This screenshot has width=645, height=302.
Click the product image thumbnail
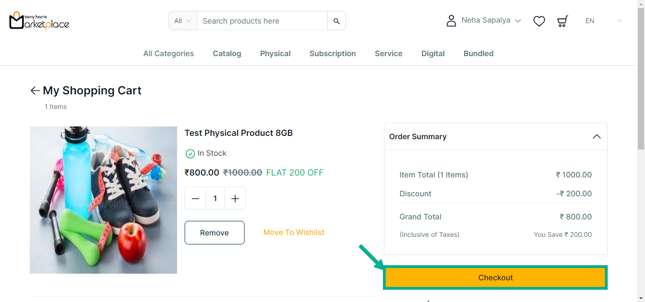tap(103, 200)
